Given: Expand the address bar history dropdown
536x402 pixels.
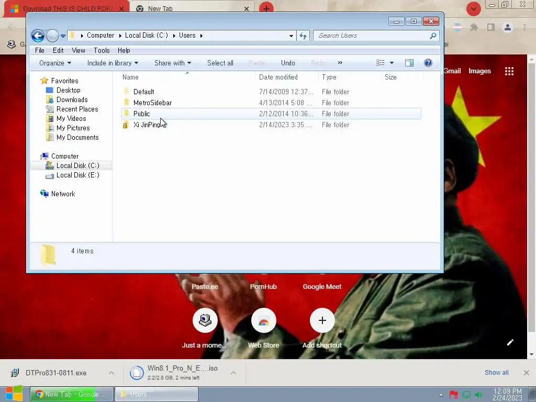Looking at the screenshot, I should coord(291,36).
